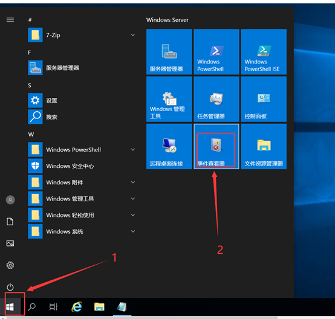Viewport: 335px width, 319px height.
Task: Toggle the hamburger menu at the top left
Action: coord(10,20)
